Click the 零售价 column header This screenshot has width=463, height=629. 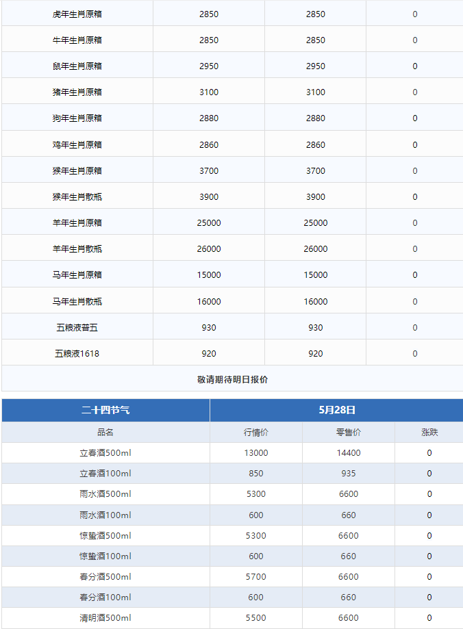(348, 433)
